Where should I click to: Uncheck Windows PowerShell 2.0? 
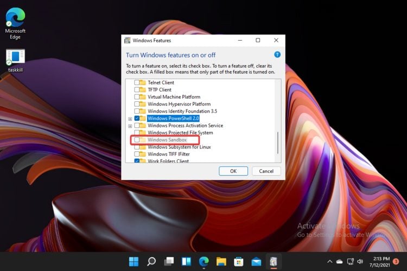137,118
